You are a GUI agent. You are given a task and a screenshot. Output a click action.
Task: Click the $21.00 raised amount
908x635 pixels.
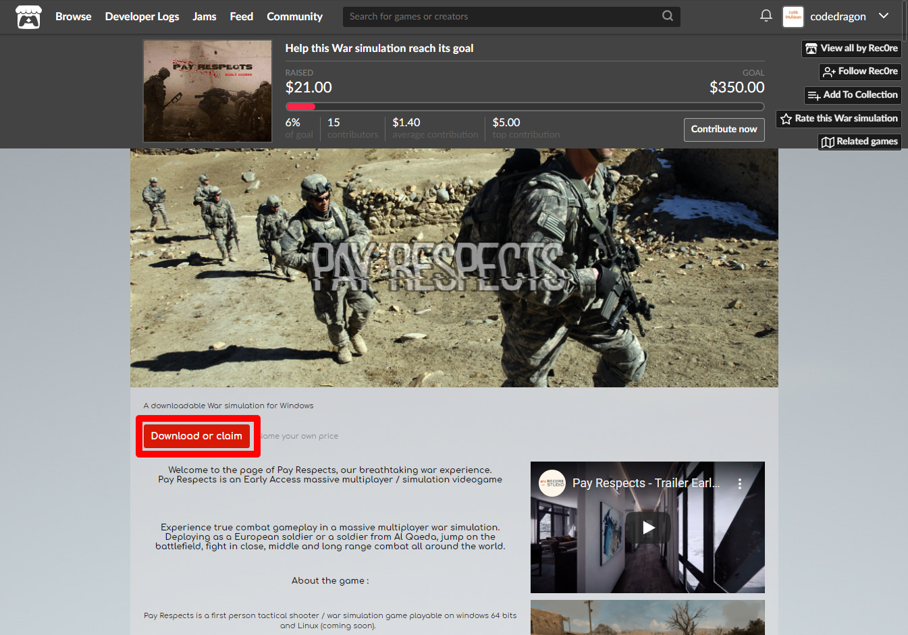click(309, 88)
